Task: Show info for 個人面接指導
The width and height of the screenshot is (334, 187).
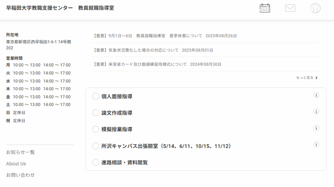Action: (x=316, y=95)
